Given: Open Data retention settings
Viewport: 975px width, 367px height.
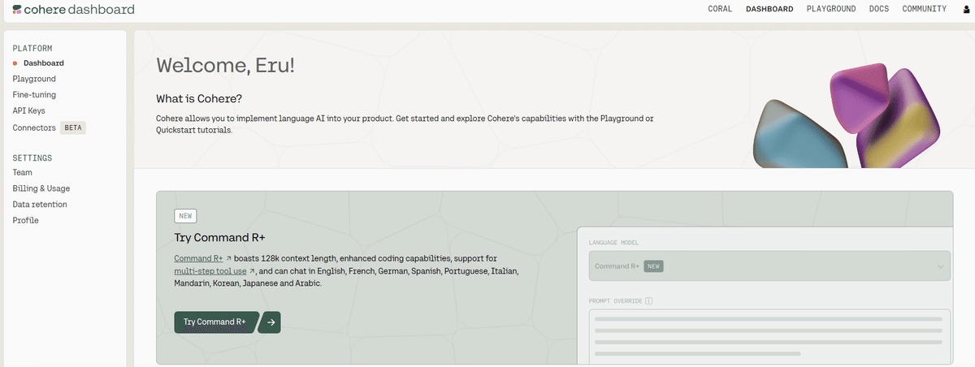Looking at the screenshot, I should coord(40,205).
